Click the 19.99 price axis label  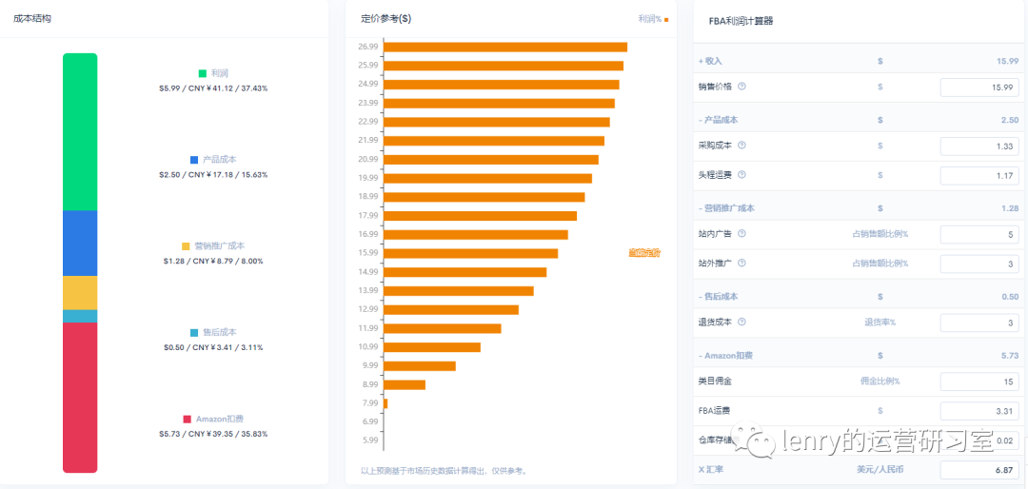click(367, 178)
